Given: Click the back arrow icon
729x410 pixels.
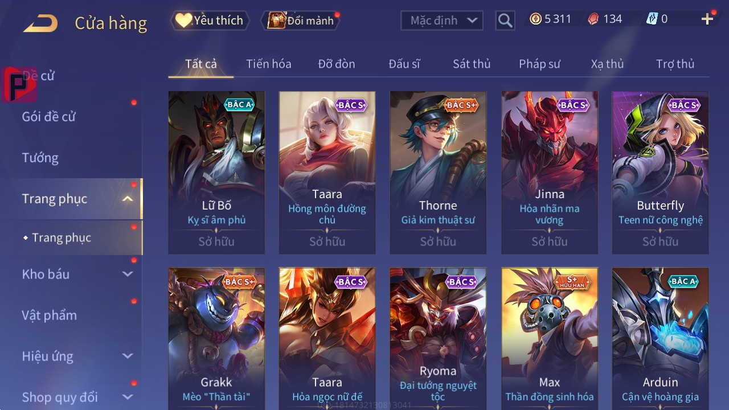Looking at the screenshot, I should 40,23.
